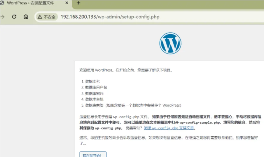This screenshot has width=264, height=157.
Task: Focus the address bar URL
Action: (110, 17)
